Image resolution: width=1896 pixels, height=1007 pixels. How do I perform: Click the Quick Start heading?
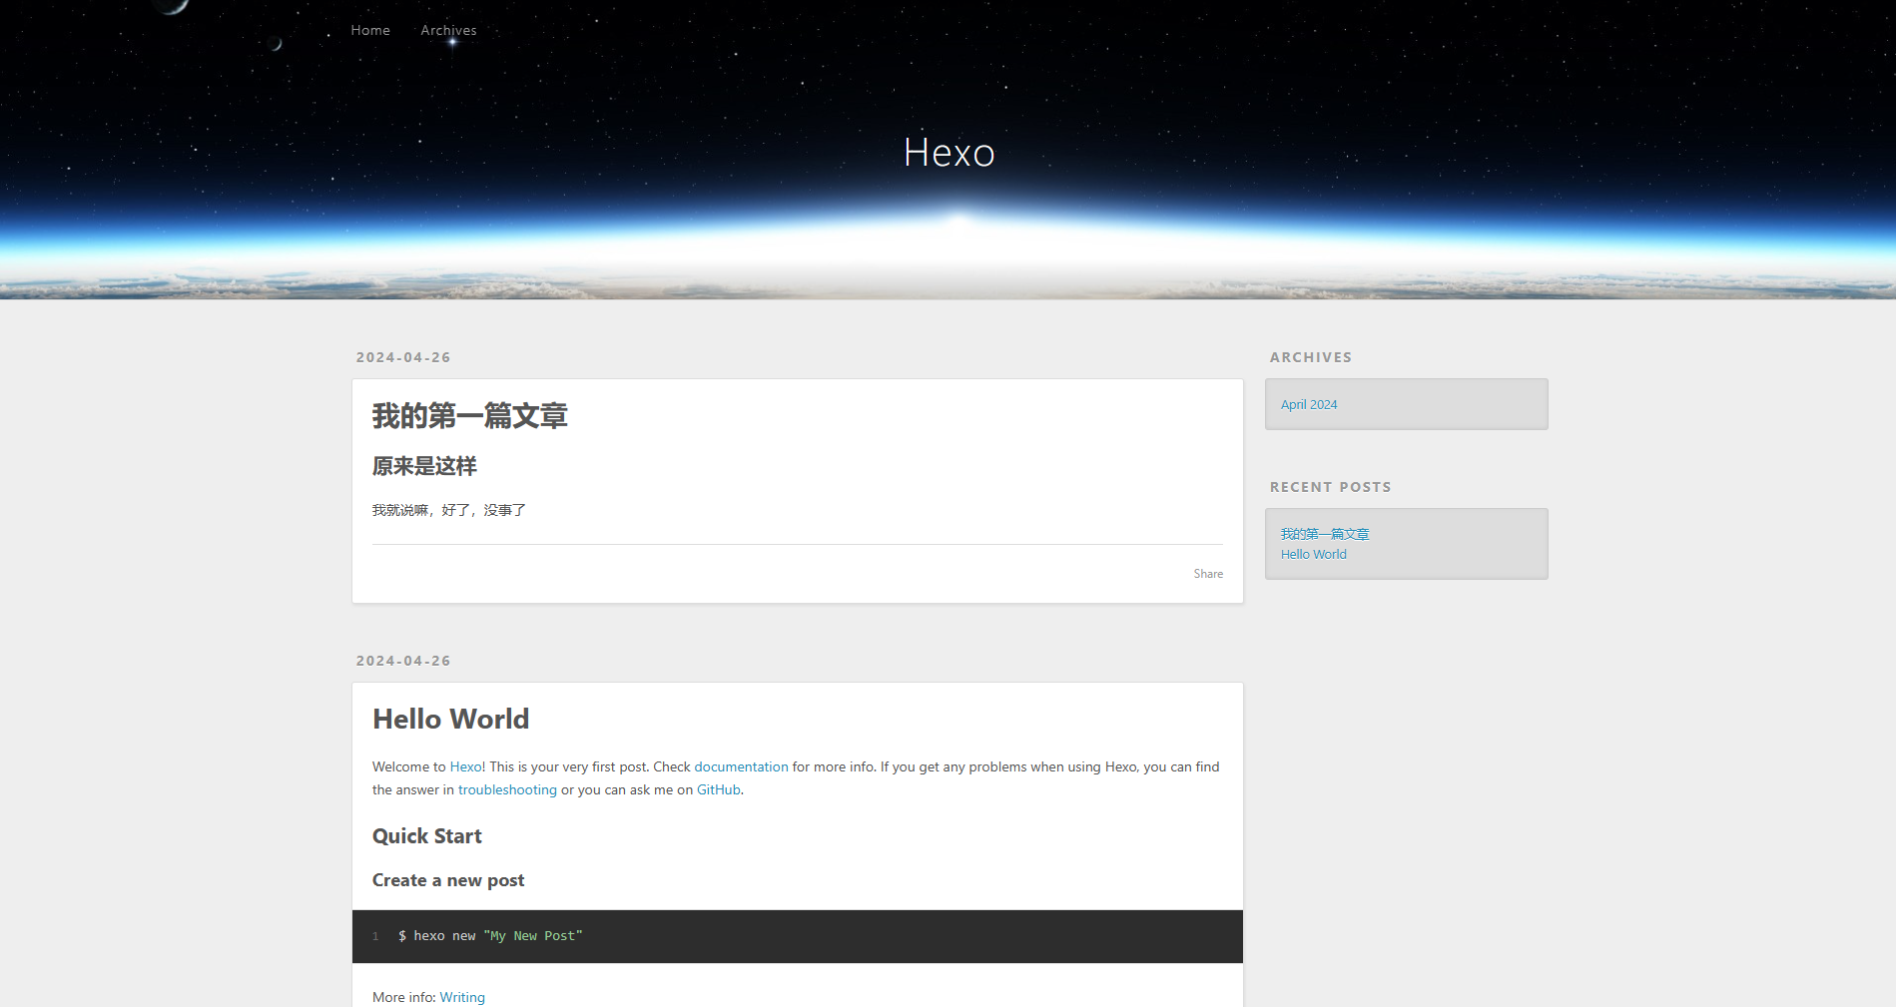[x=426, y=836]
